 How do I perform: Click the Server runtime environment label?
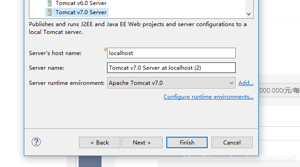pos(67,83)
